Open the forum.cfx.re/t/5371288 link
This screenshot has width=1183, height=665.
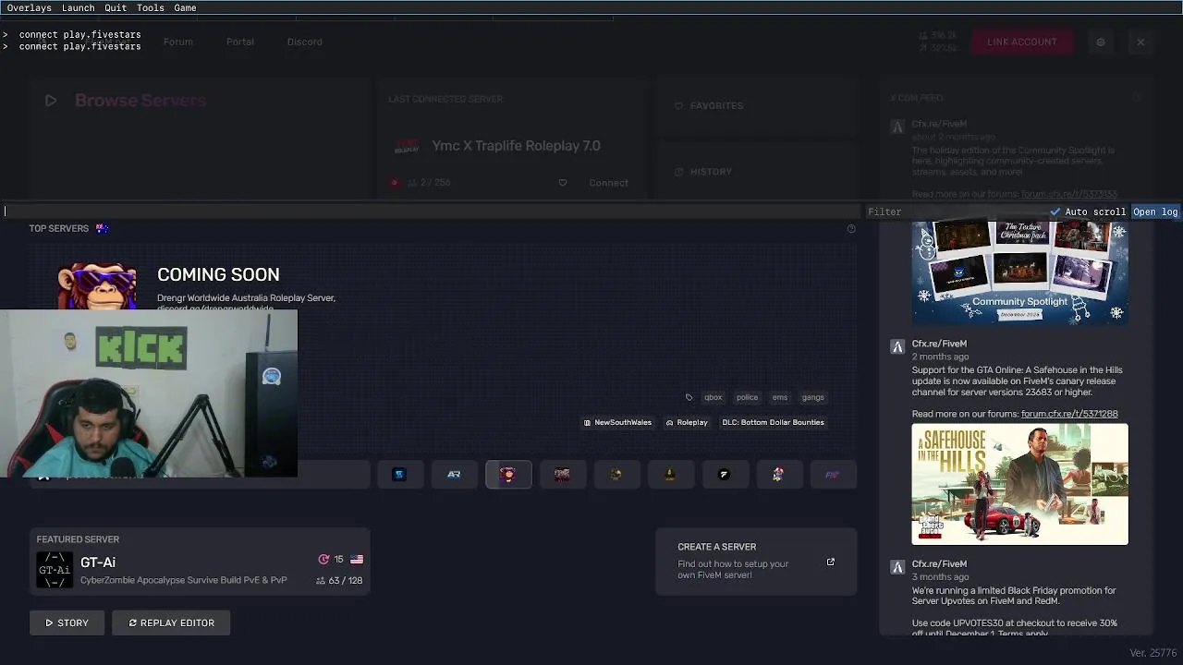pos(1069,414)
